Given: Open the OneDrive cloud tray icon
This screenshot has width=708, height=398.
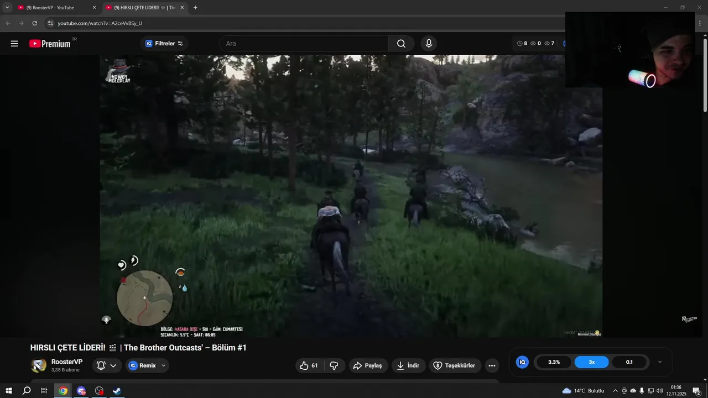Looking at the screenshot, I should [633, 391].
